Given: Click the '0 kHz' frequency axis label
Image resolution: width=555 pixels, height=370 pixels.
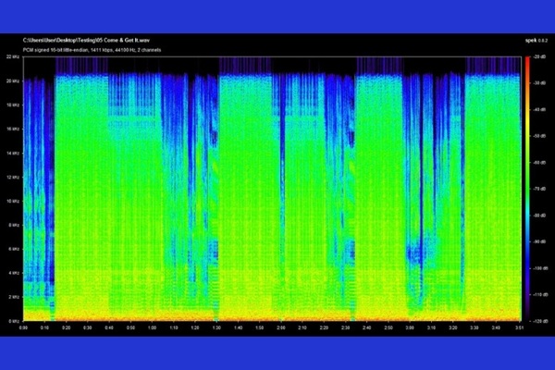Looking at the screenshot, I should coord(14,321).
